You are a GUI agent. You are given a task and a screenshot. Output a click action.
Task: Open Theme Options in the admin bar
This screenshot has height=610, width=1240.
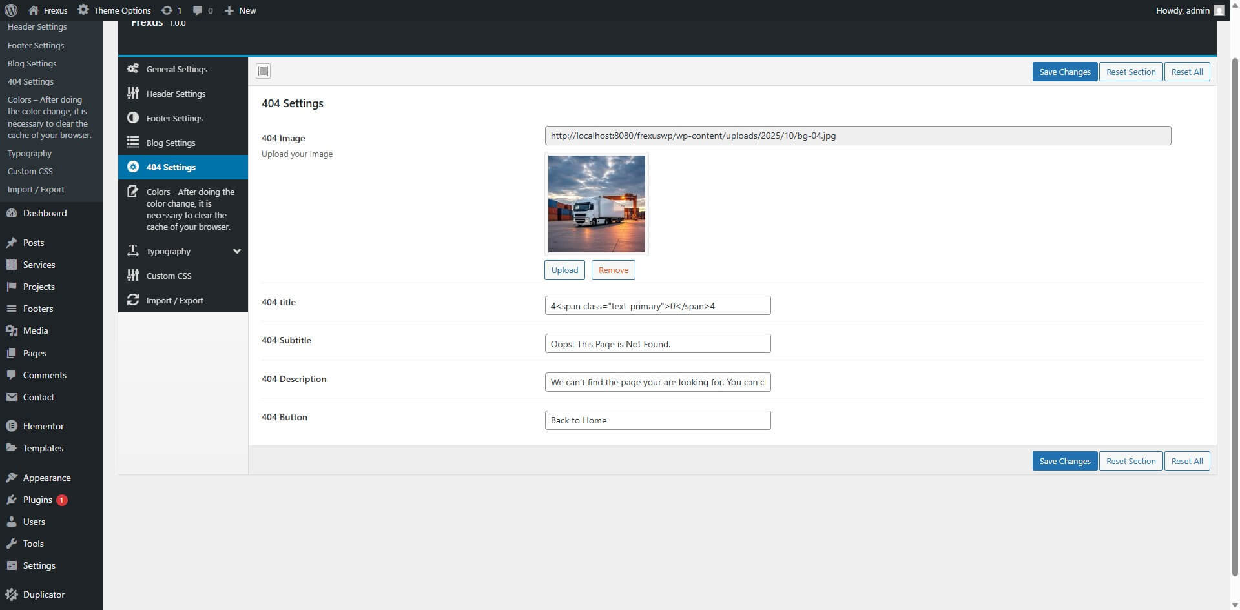tap(114, 10)
